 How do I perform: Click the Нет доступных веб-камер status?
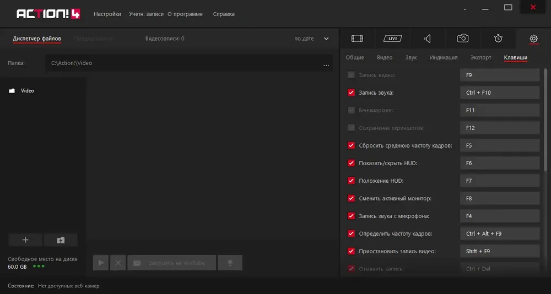point(68,286)
